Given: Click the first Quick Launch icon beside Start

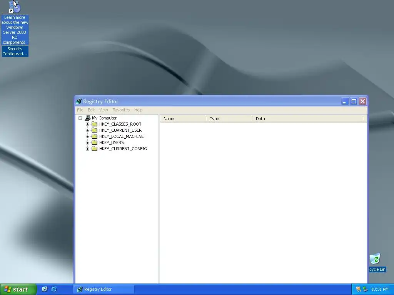Looking at the screenshot, I should point(45,289).
